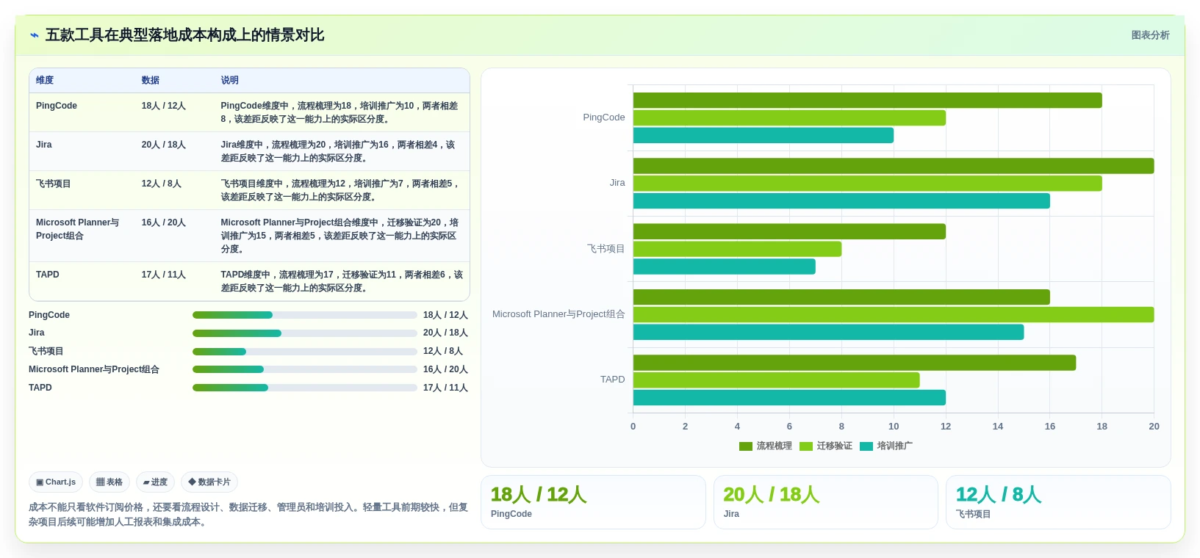Viewport: 1200px width, 558px height.
Task: Click the TAPD chart axis label
Action: [613, 380]
